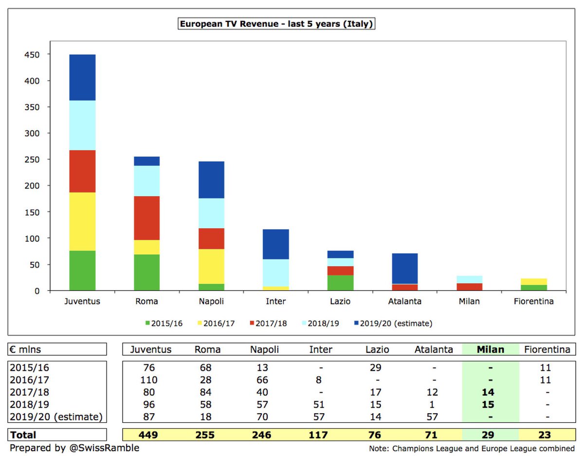
Task: Click Napoli 2019/20 value '70'
Action: point(263,417)
